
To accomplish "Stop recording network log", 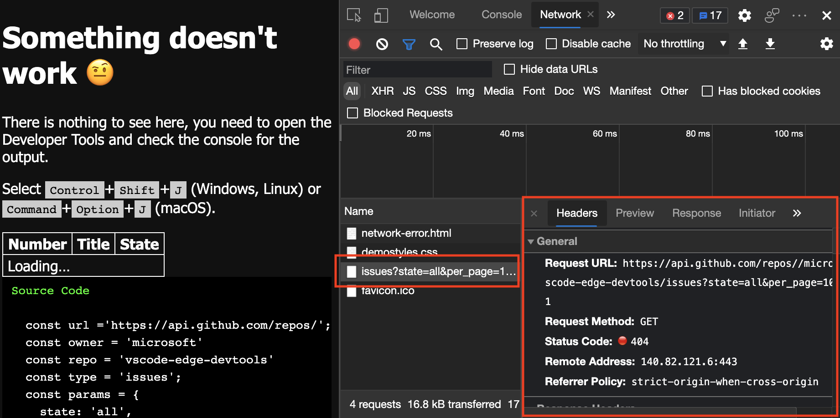I will pyautogui.click(x=354, y=44).
